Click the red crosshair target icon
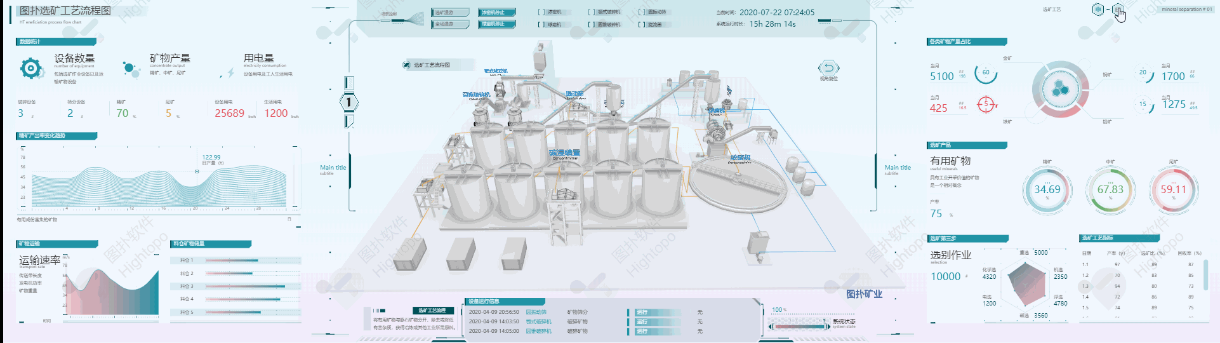This screenshot has width=1220, height=343. coord(986,104)
